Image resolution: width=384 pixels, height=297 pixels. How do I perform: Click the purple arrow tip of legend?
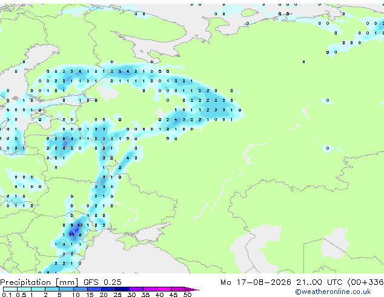click(192, 289)
